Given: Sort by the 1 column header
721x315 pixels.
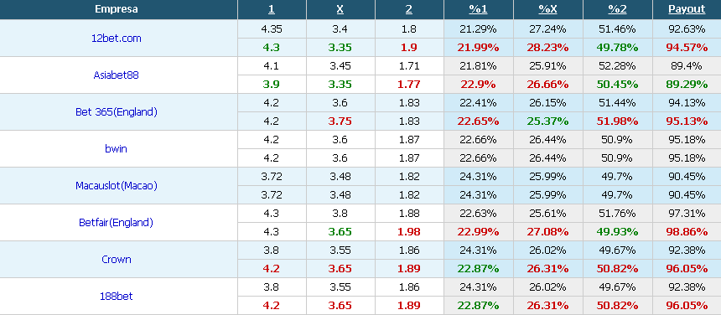Looking at the screenshot, I should pos(272,9).
